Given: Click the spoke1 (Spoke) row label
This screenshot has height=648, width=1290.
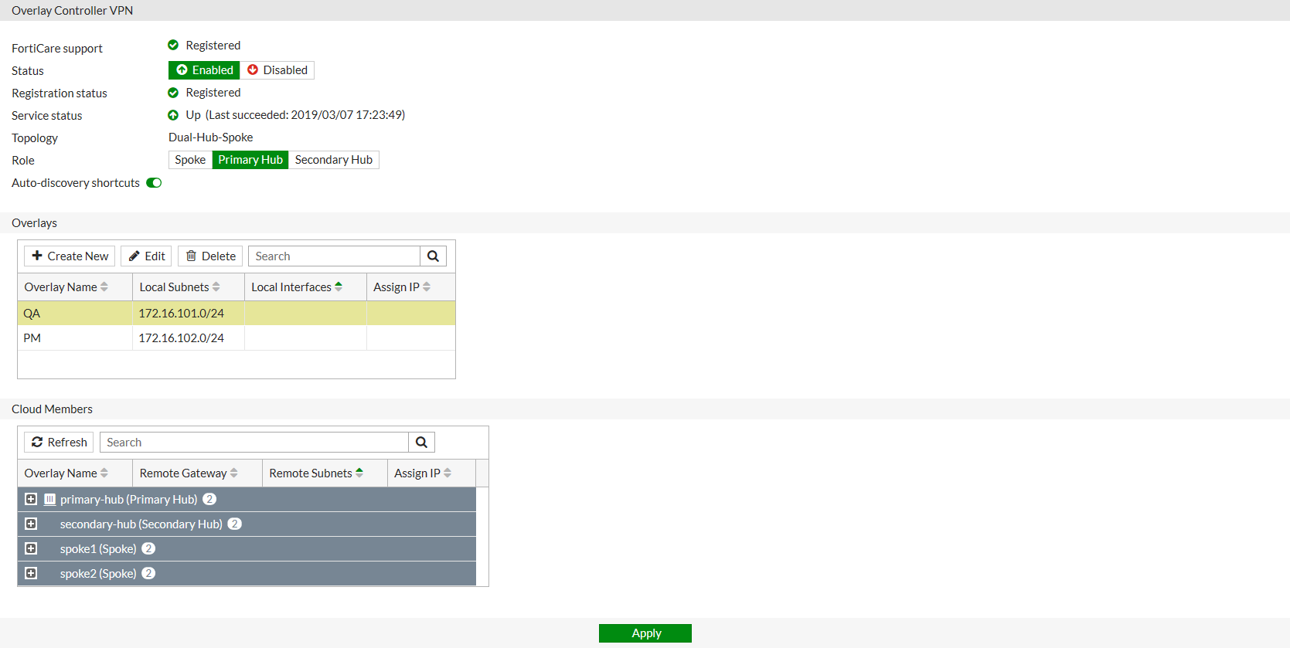Looking at the screenshot, I should tap(98, 548).
